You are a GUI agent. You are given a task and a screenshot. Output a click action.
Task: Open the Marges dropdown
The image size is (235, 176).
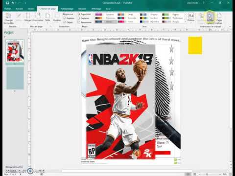click(28, 18)
